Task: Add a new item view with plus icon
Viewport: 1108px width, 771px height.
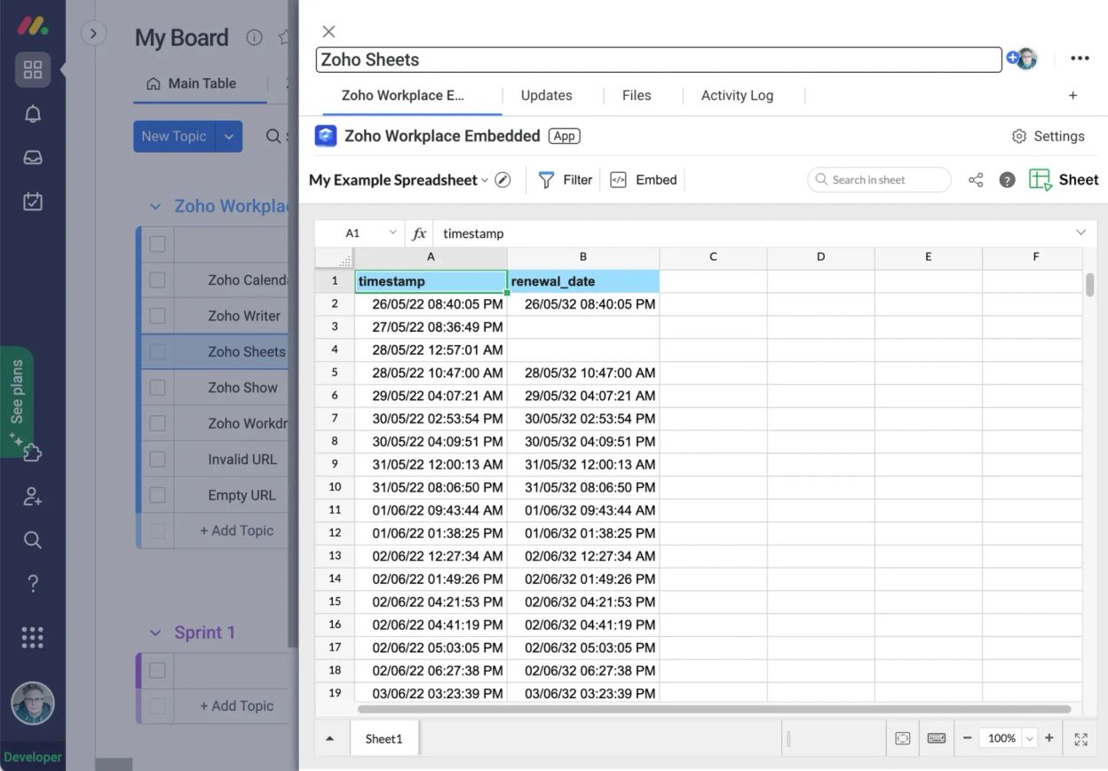Action: pos(1072,96)
